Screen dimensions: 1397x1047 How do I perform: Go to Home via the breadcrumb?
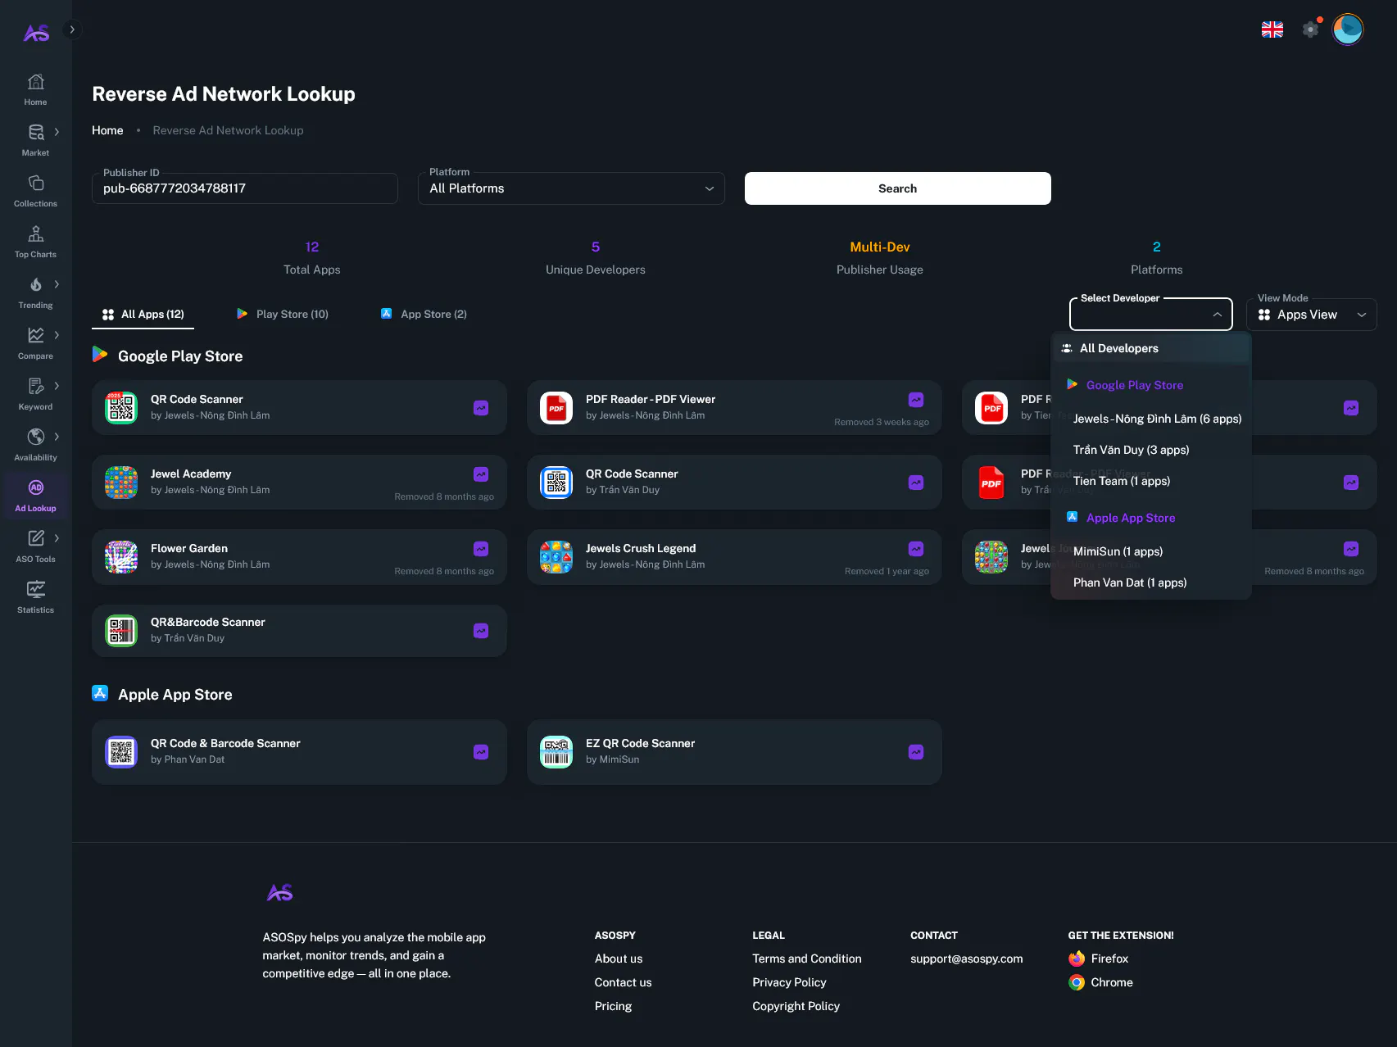click(x=107, y=130)
